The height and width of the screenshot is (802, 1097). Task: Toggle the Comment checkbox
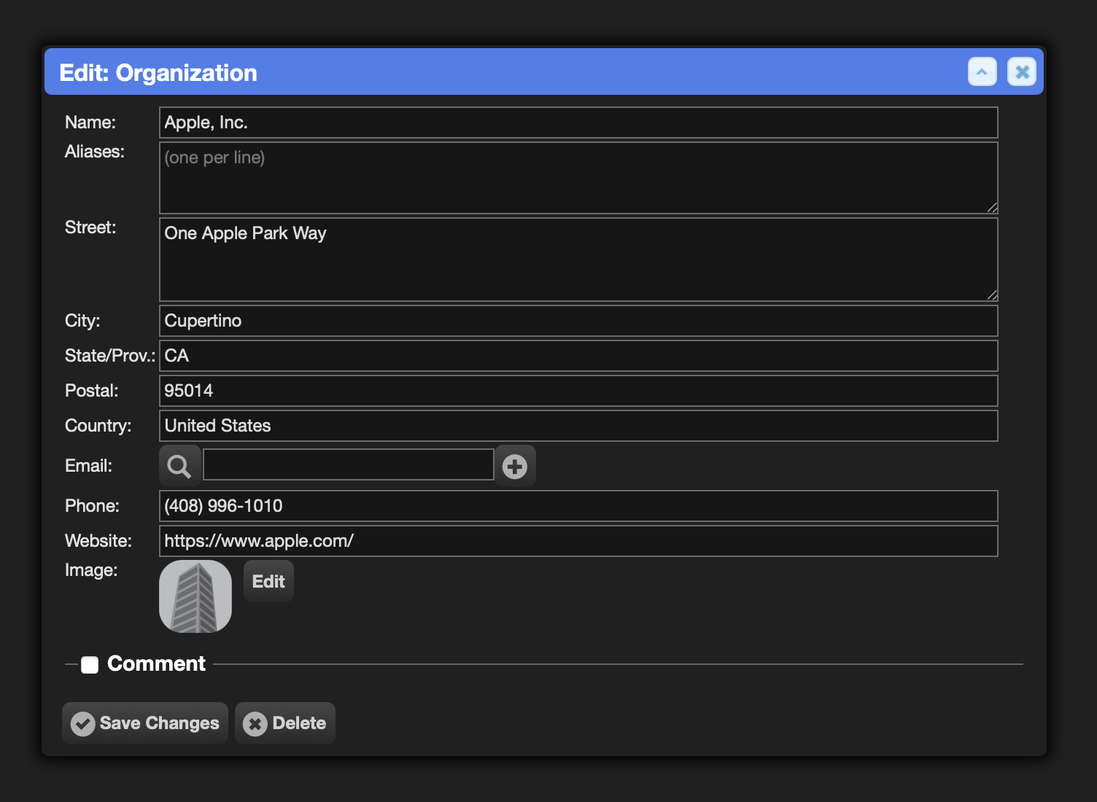90,665
